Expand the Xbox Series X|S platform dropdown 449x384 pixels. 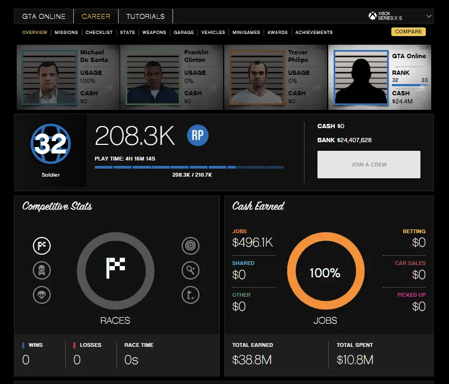click(x=429, y=16)
